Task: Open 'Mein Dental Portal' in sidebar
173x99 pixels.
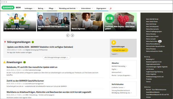Action: 152,22
